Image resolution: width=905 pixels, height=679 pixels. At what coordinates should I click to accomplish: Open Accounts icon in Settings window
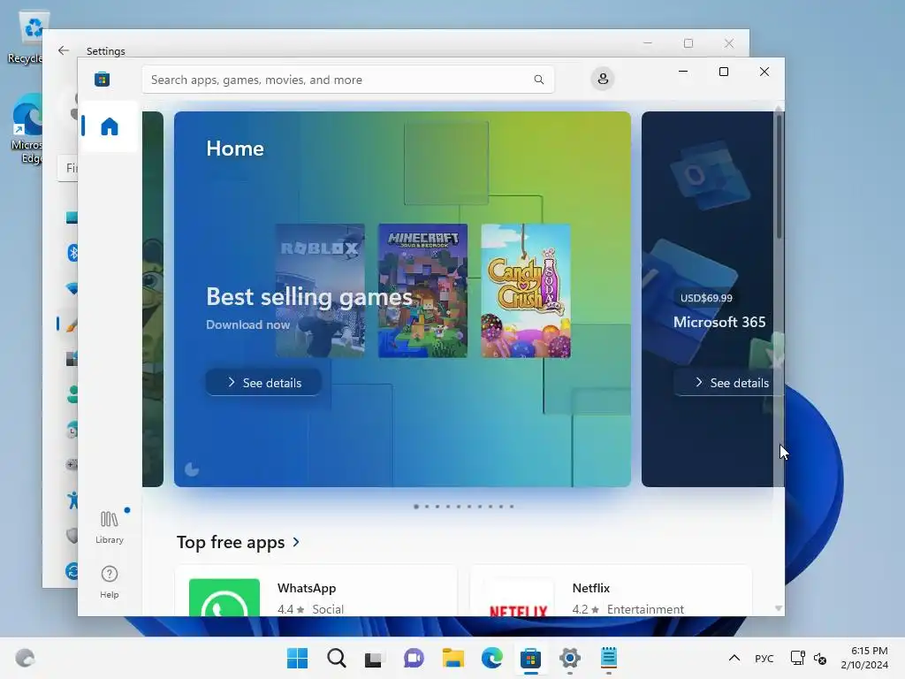pyautogui.click(x=72, y=394)
